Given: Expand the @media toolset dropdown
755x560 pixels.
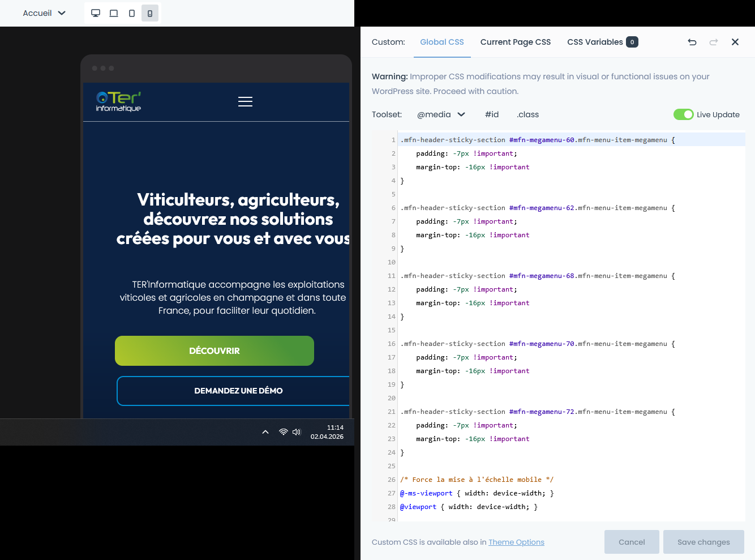Looking at the screenshot, I should [441, 114].
